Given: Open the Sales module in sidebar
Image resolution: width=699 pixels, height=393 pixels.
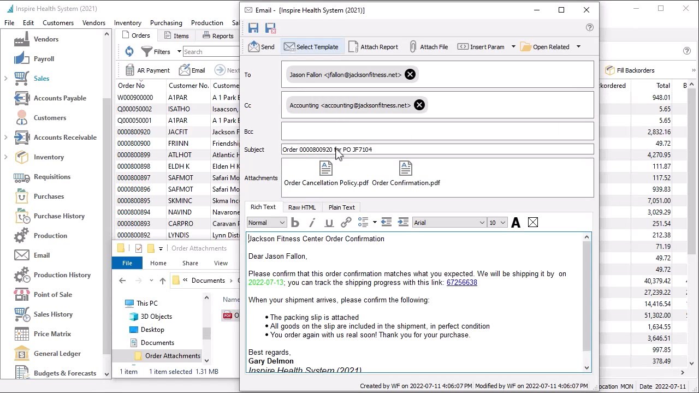Looking at the screenshot, I should click(x=42, y=79).
